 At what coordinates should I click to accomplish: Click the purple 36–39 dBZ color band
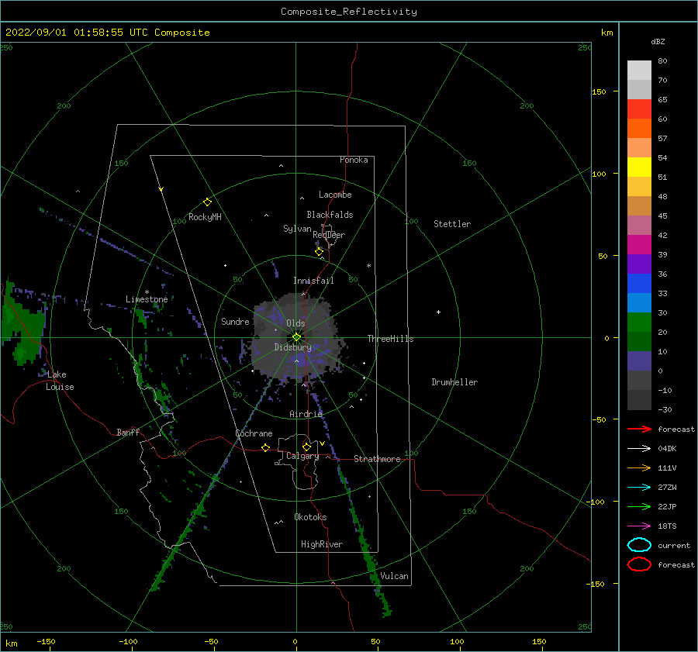[639, 264]
